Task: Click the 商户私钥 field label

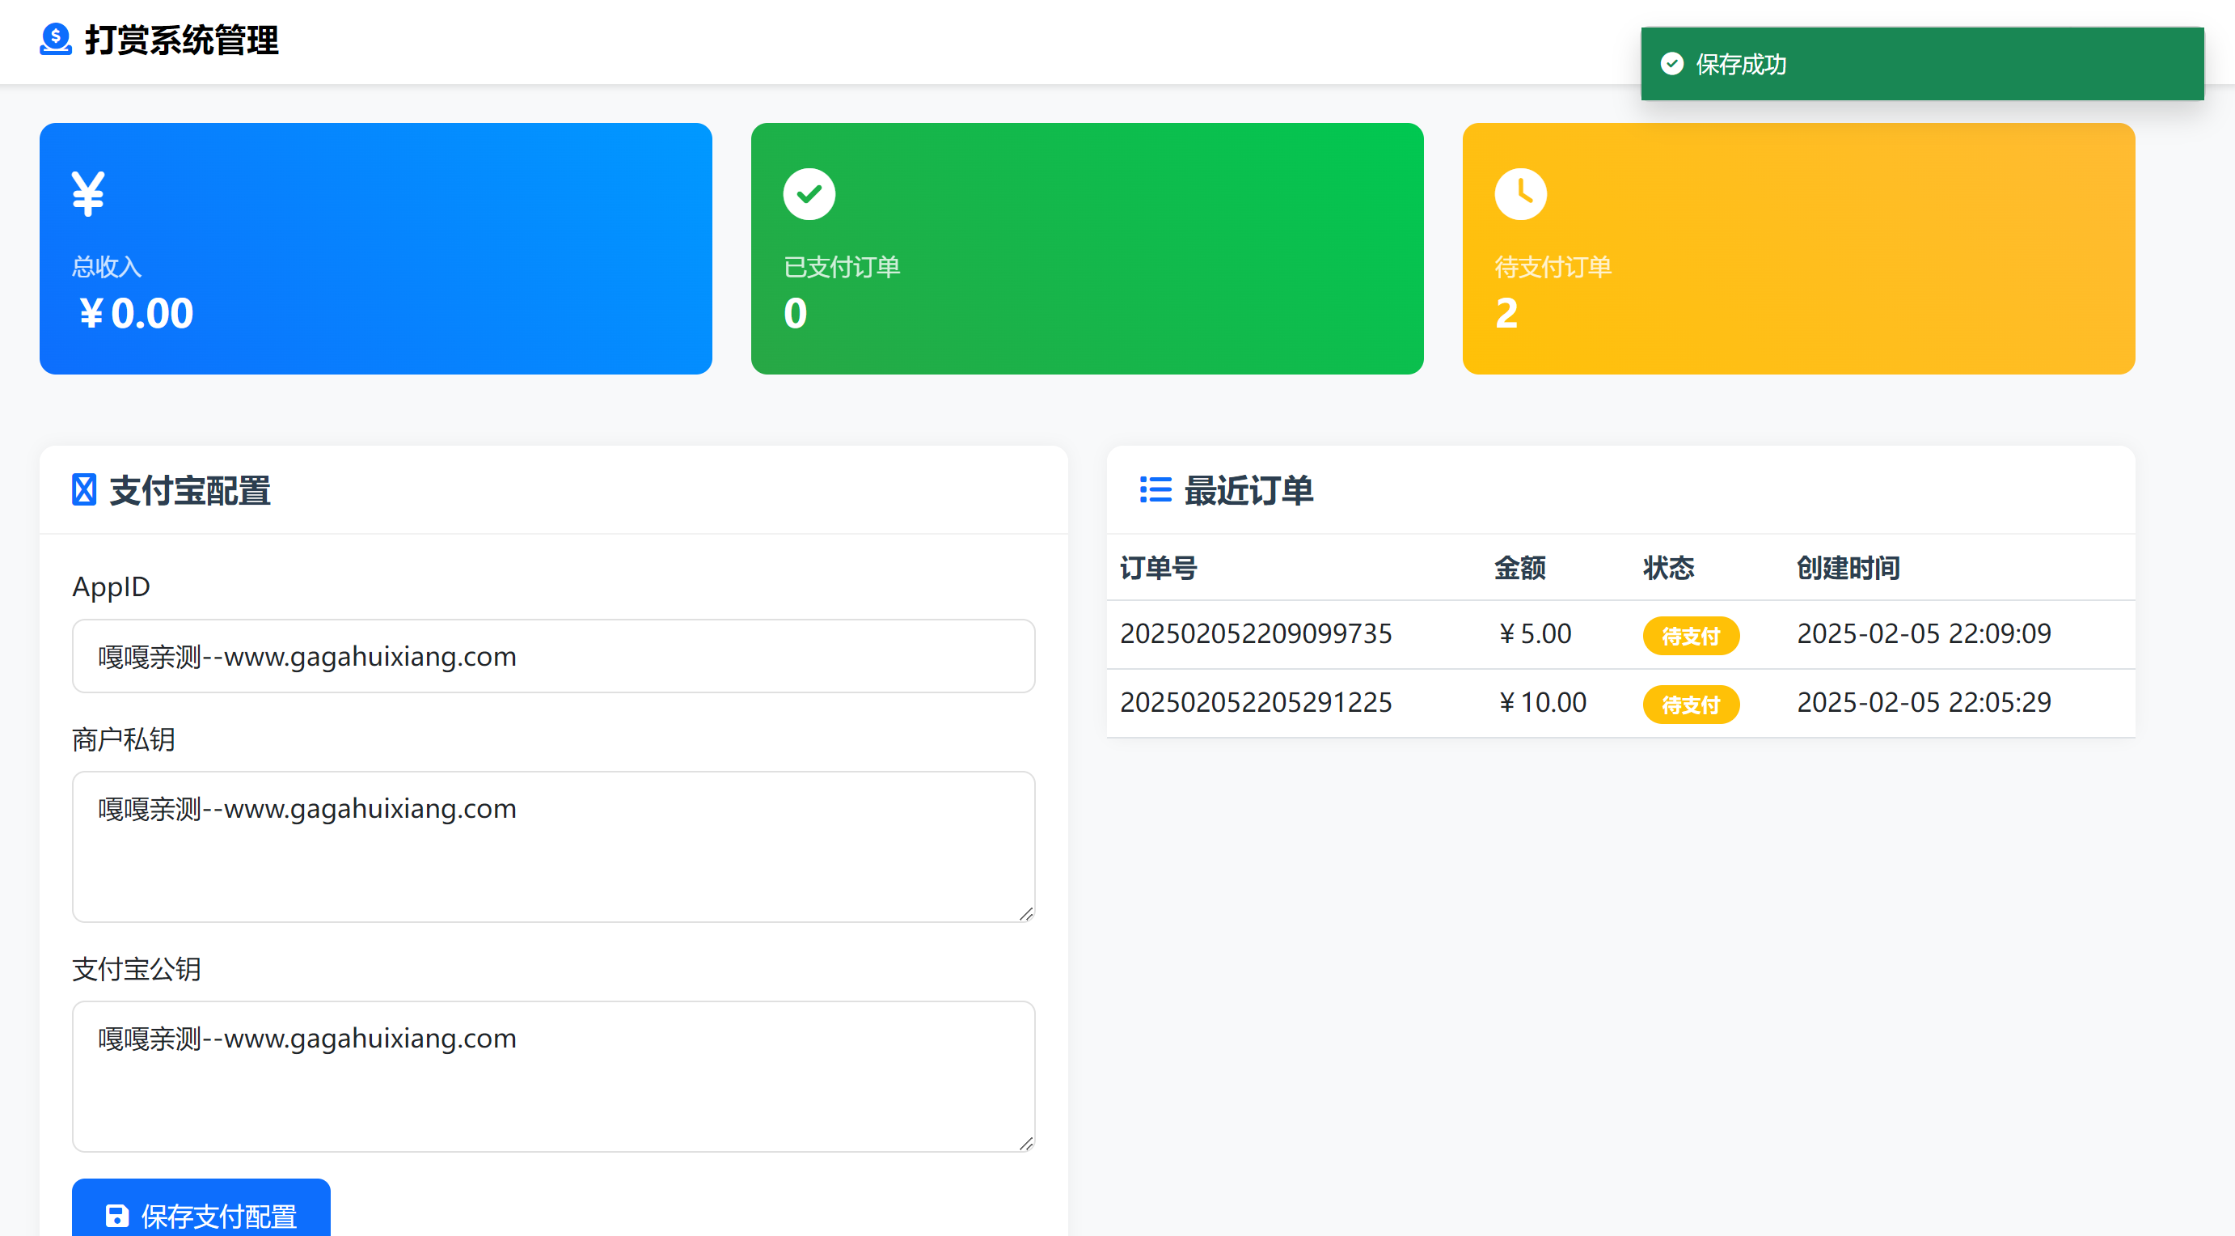Action: (123, 739)
